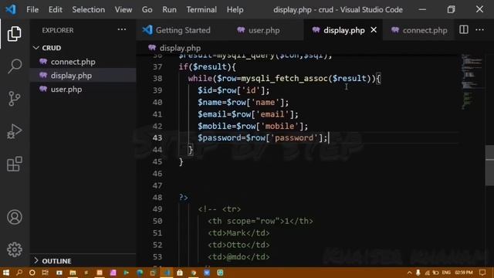Click the <td>Mark</td> line
The width and height of the screenshot is (494, 278).
point(239,233)
